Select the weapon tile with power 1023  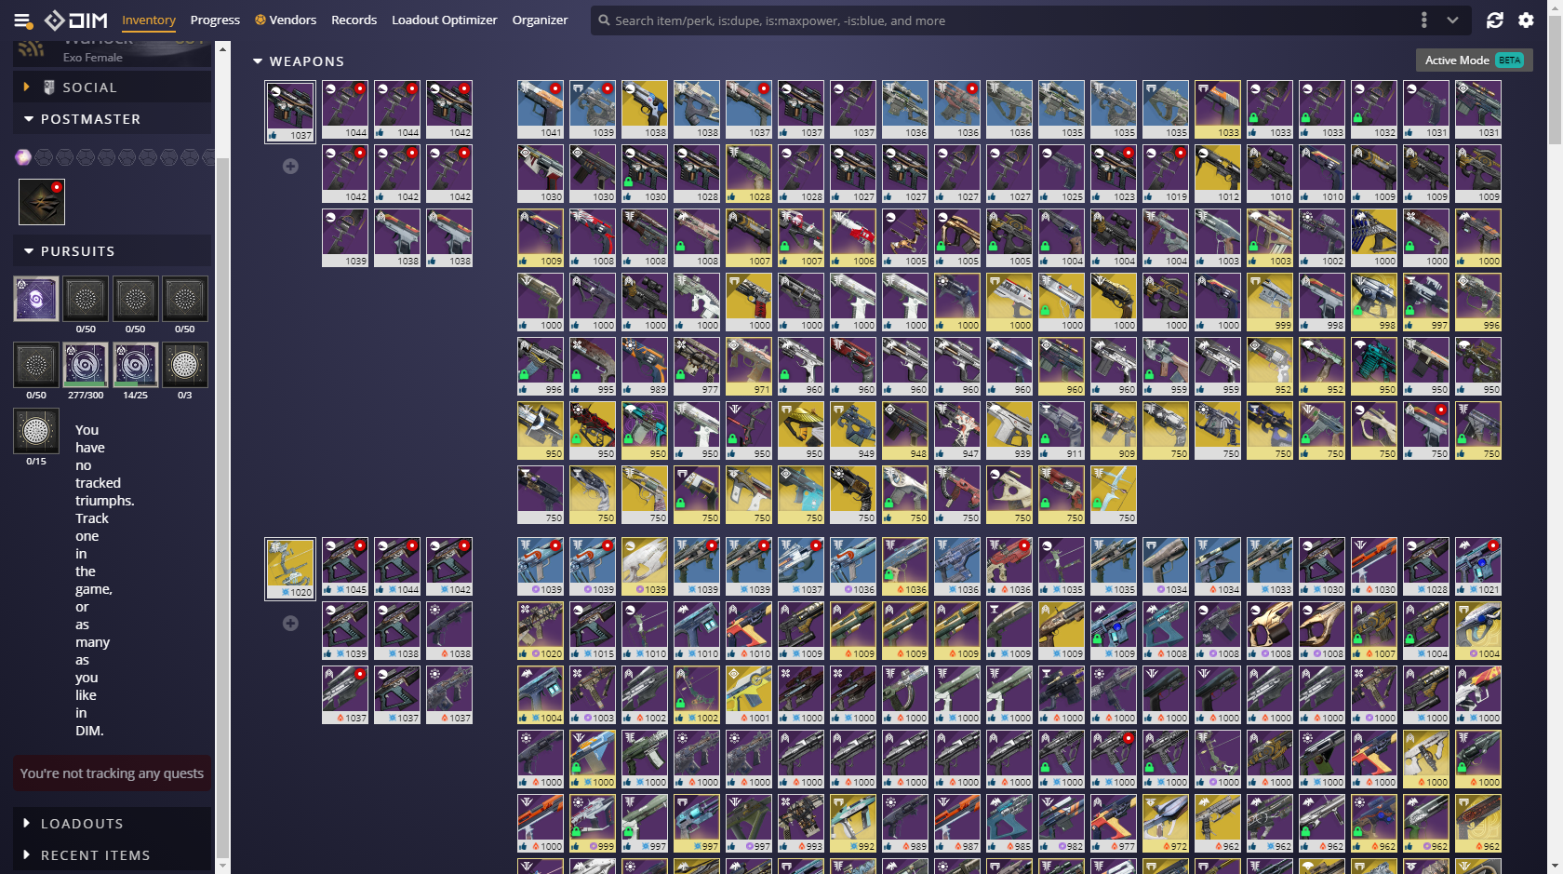(x=1114, y=174)
